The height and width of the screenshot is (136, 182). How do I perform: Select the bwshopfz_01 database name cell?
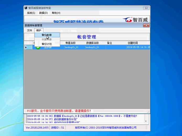[x=92, y=47]
